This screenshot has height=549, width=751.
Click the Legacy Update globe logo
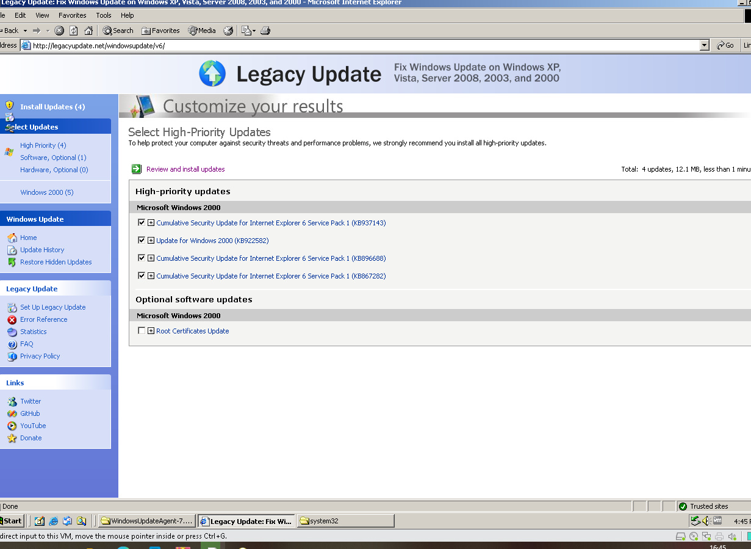212,74
